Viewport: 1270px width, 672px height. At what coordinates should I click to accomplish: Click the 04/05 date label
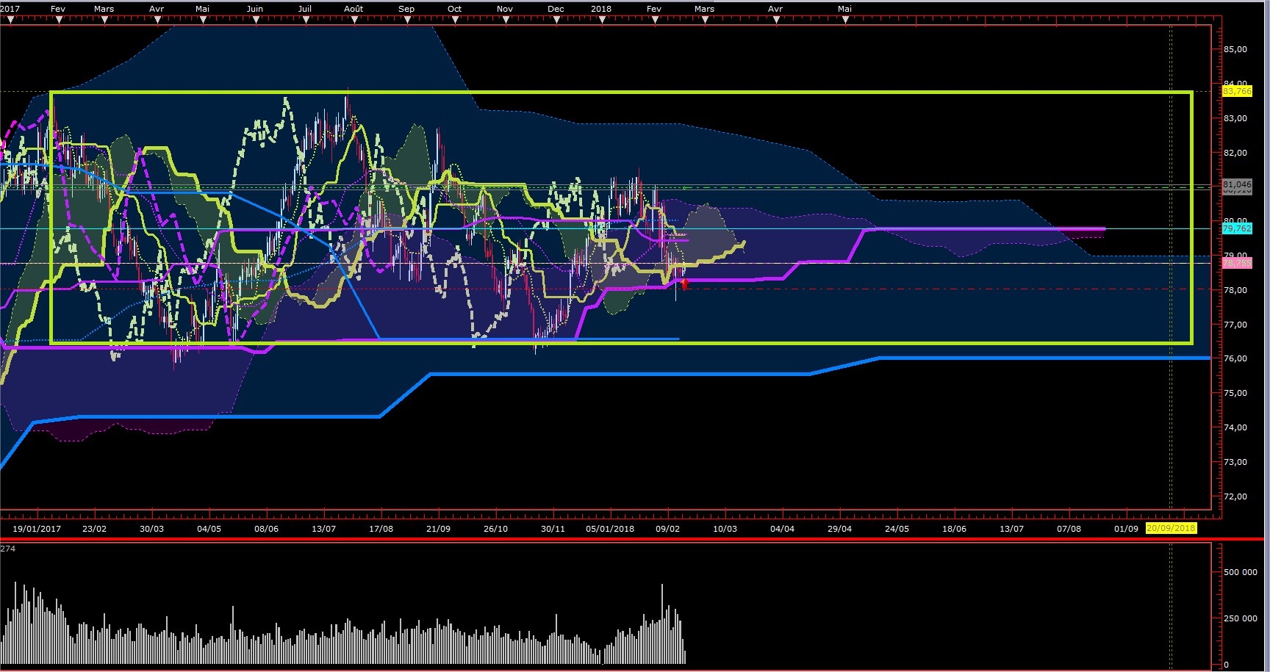(209, 528)
